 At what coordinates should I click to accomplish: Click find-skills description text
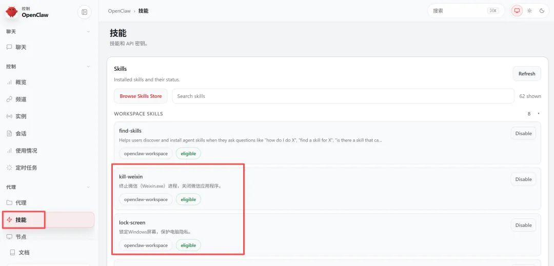pos(250,140)
